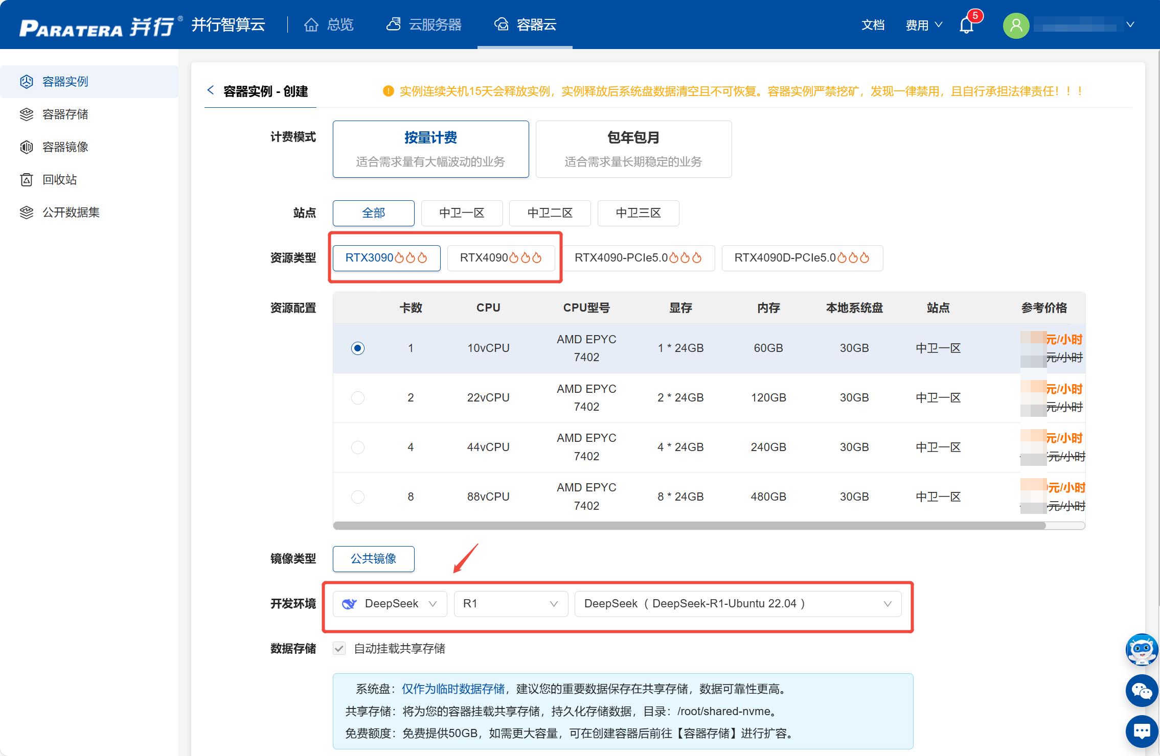1160x756 pixels.
Task: Open the chat message floating button
Action: (1142, 731)
